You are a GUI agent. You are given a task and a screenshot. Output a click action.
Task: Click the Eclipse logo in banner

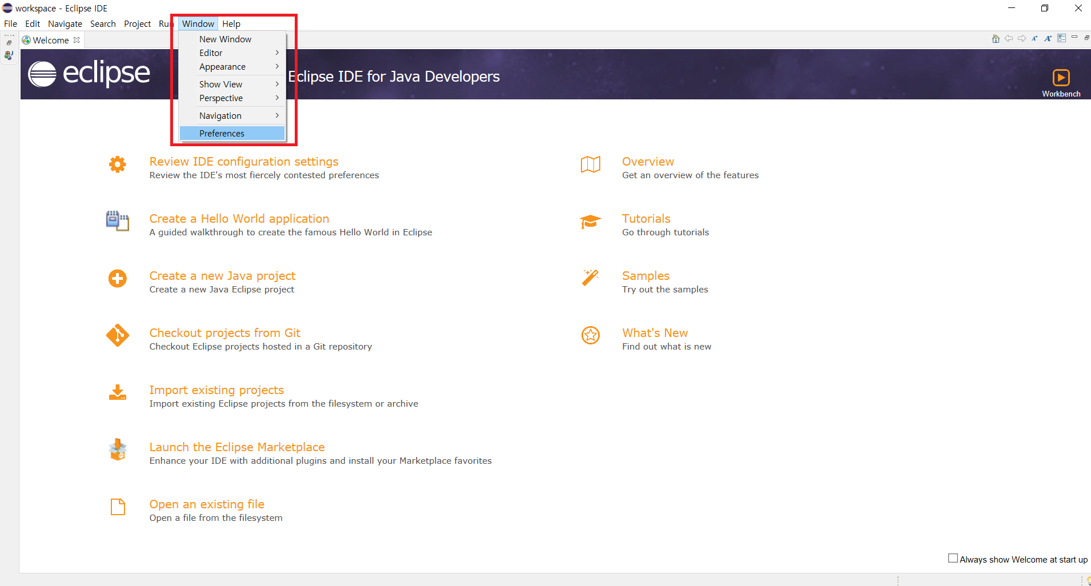[89, 74]
